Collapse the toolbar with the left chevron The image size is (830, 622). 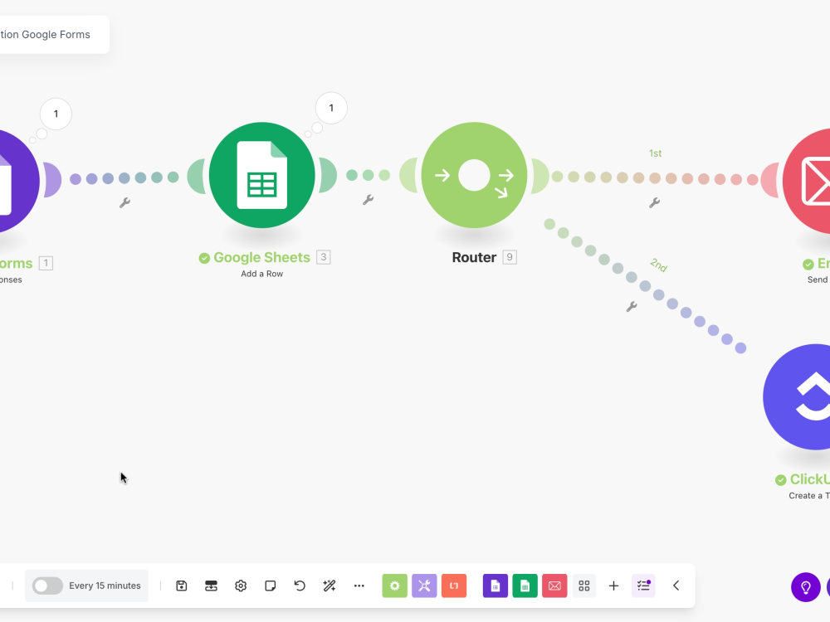tap(676, 586)
